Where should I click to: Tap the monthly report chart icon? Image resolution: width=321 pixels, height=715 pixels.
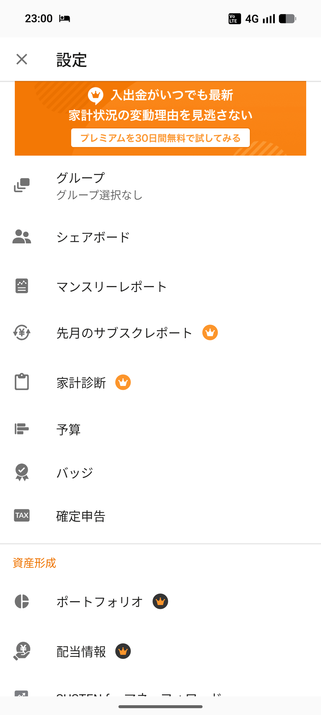(22, 286)
